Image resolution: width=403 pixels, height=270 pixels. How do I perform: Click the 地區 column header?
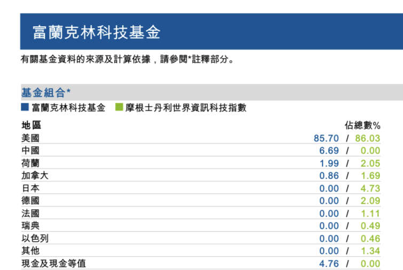[x=31, y=125]
